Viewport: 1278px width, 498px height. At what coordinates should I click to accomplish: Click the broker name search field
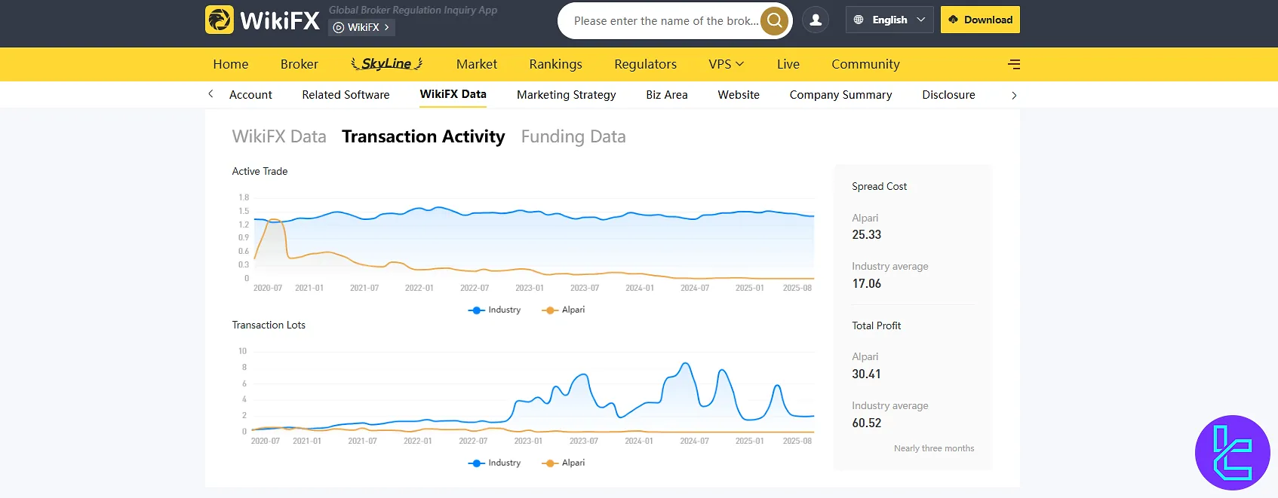[x=664, y=20]
